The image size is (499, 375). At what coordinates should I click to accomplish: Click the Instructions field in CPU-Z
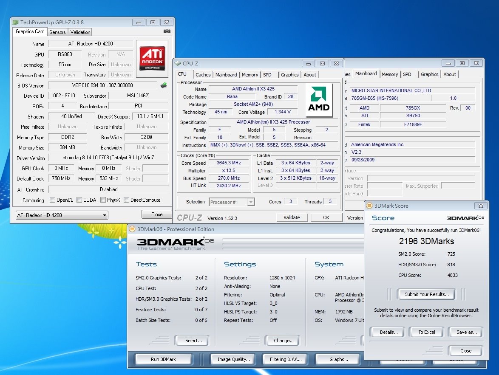[273, 145]
